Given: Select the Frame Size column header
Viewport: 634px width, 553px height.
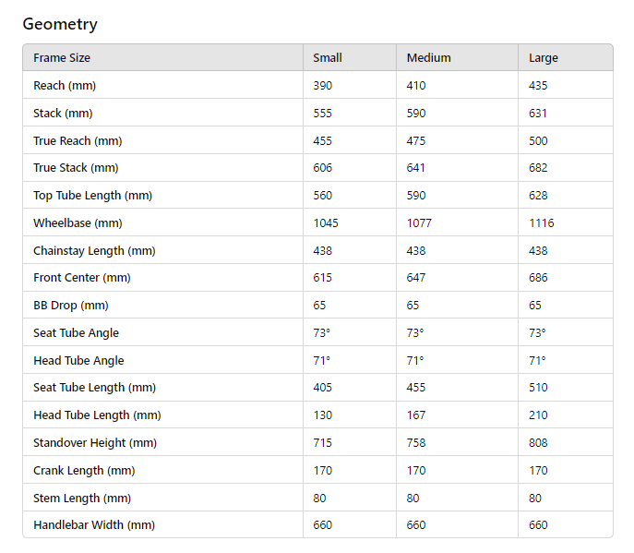Looking at the screenshot, I should 62,58.
